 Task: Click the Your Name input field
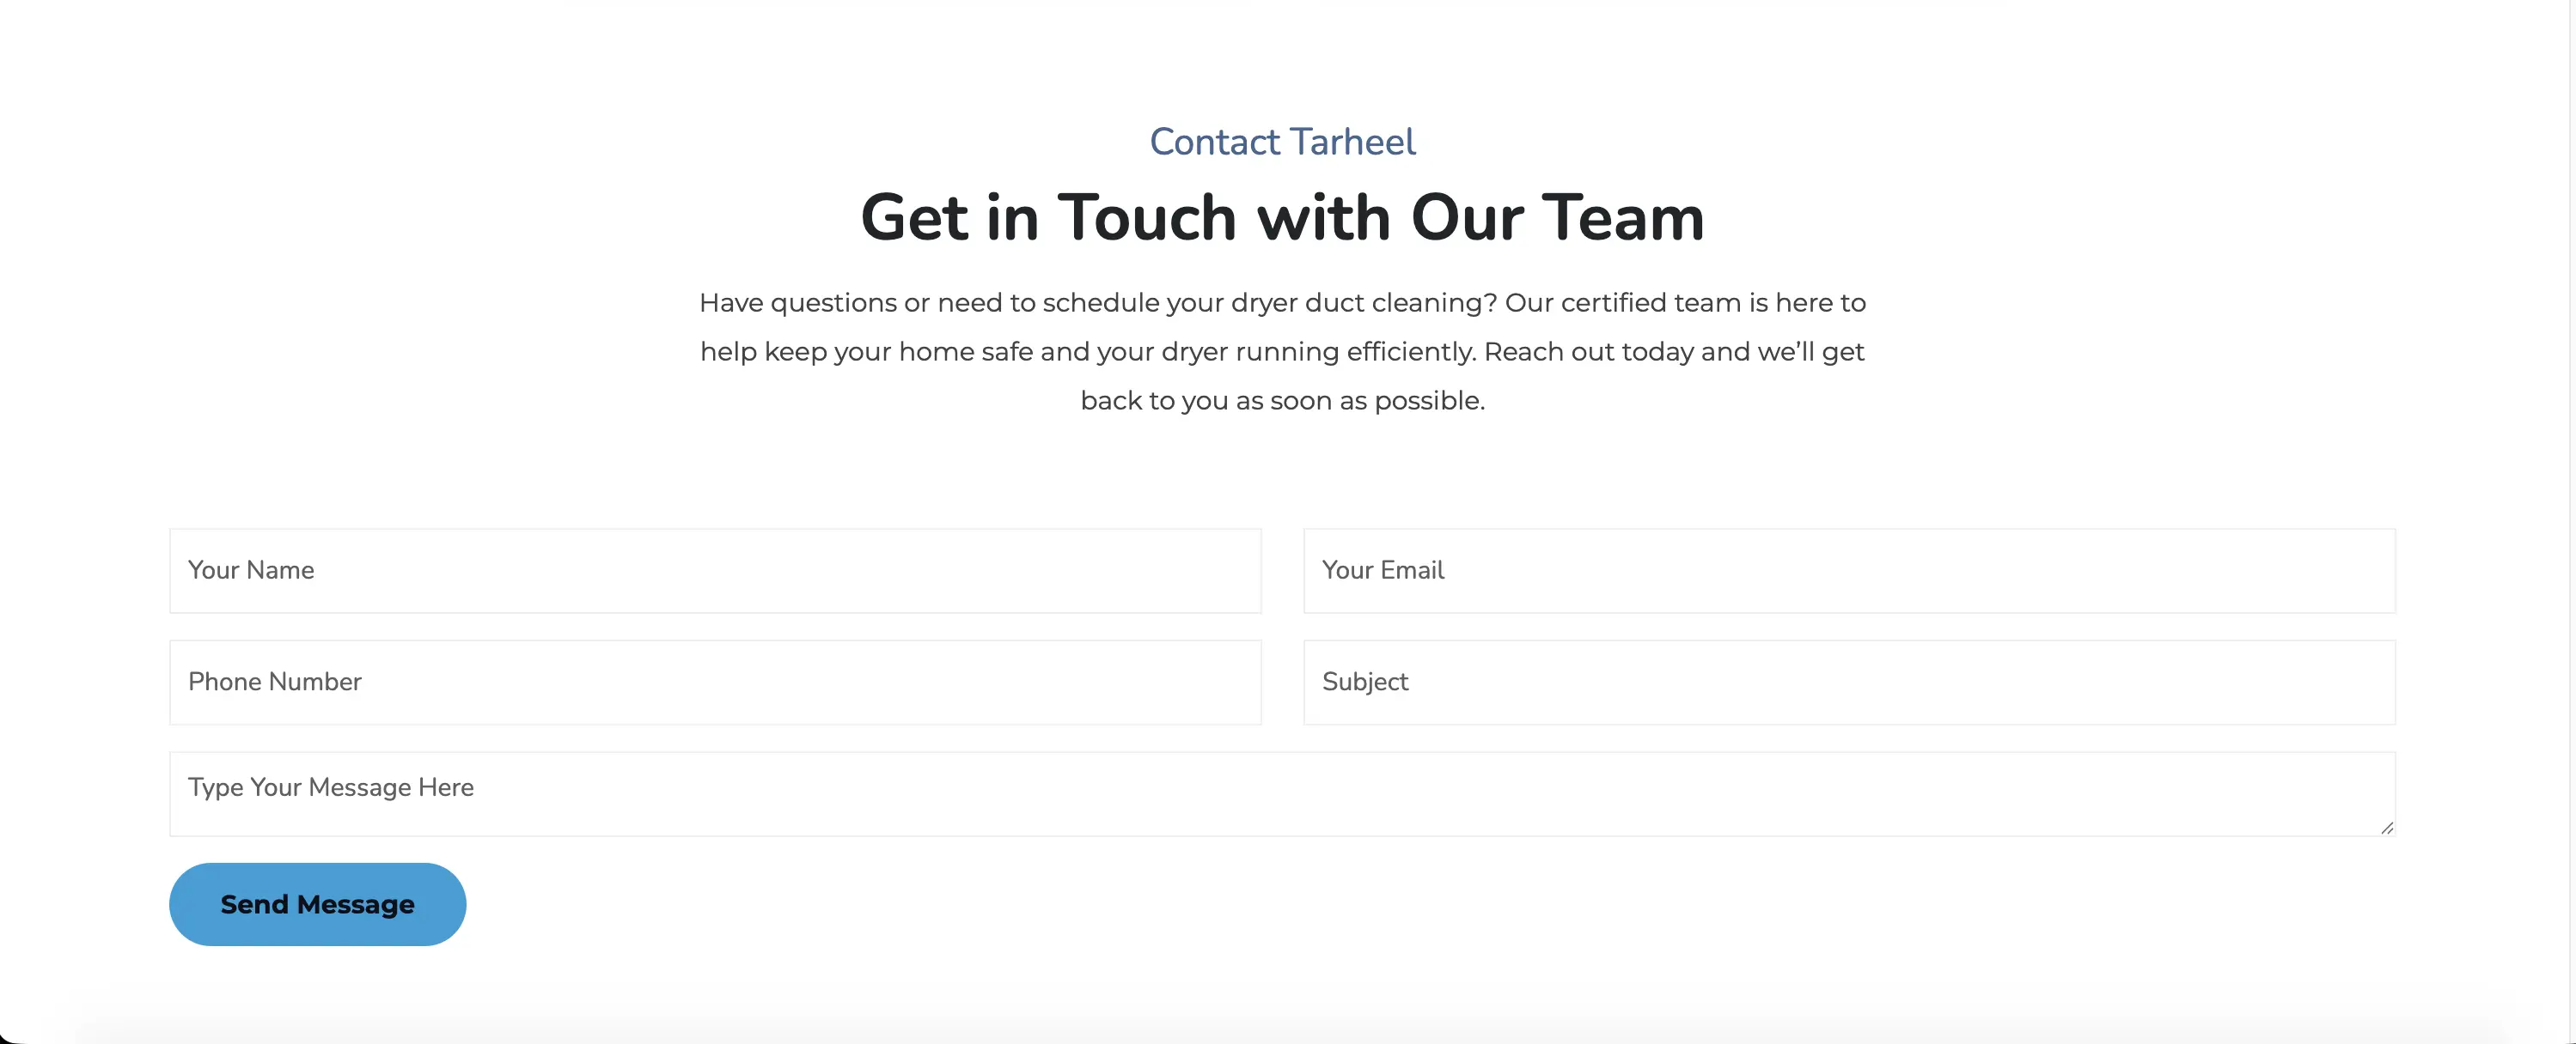pyautogui.click(x=714, y=570)
